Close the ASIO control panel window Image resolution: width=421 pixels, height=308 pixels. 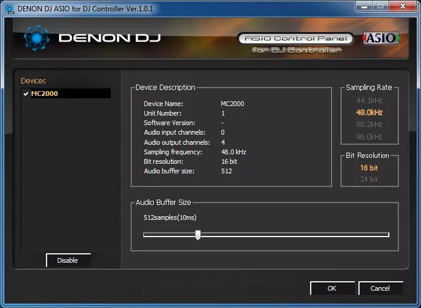403,6
